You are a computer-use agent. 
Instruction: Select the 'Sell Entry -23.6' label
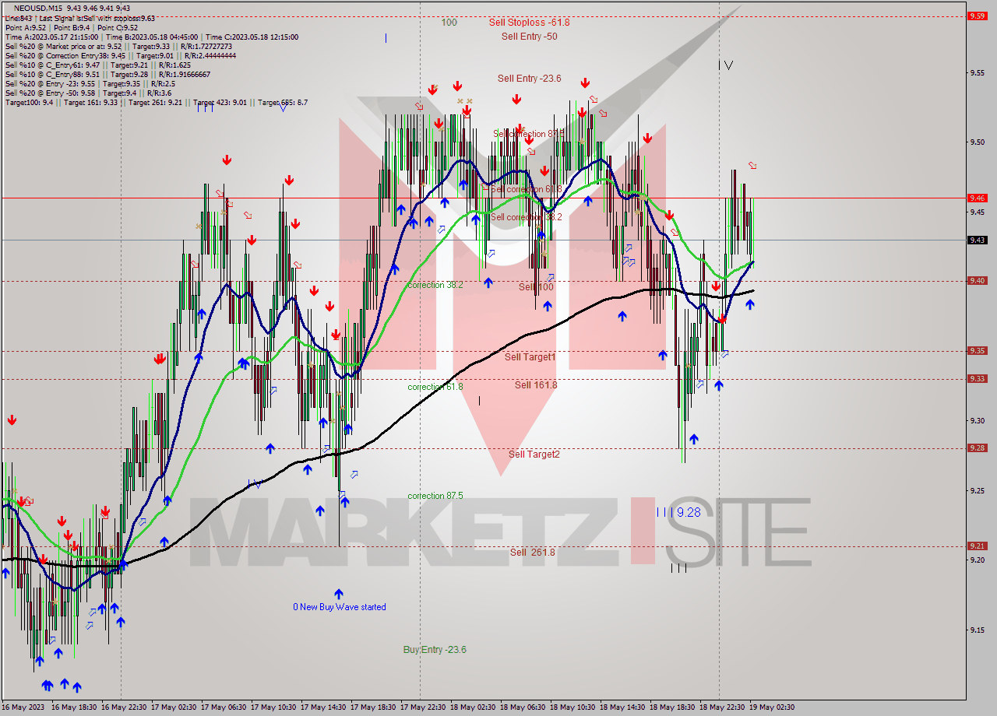(x=529, y=79)
